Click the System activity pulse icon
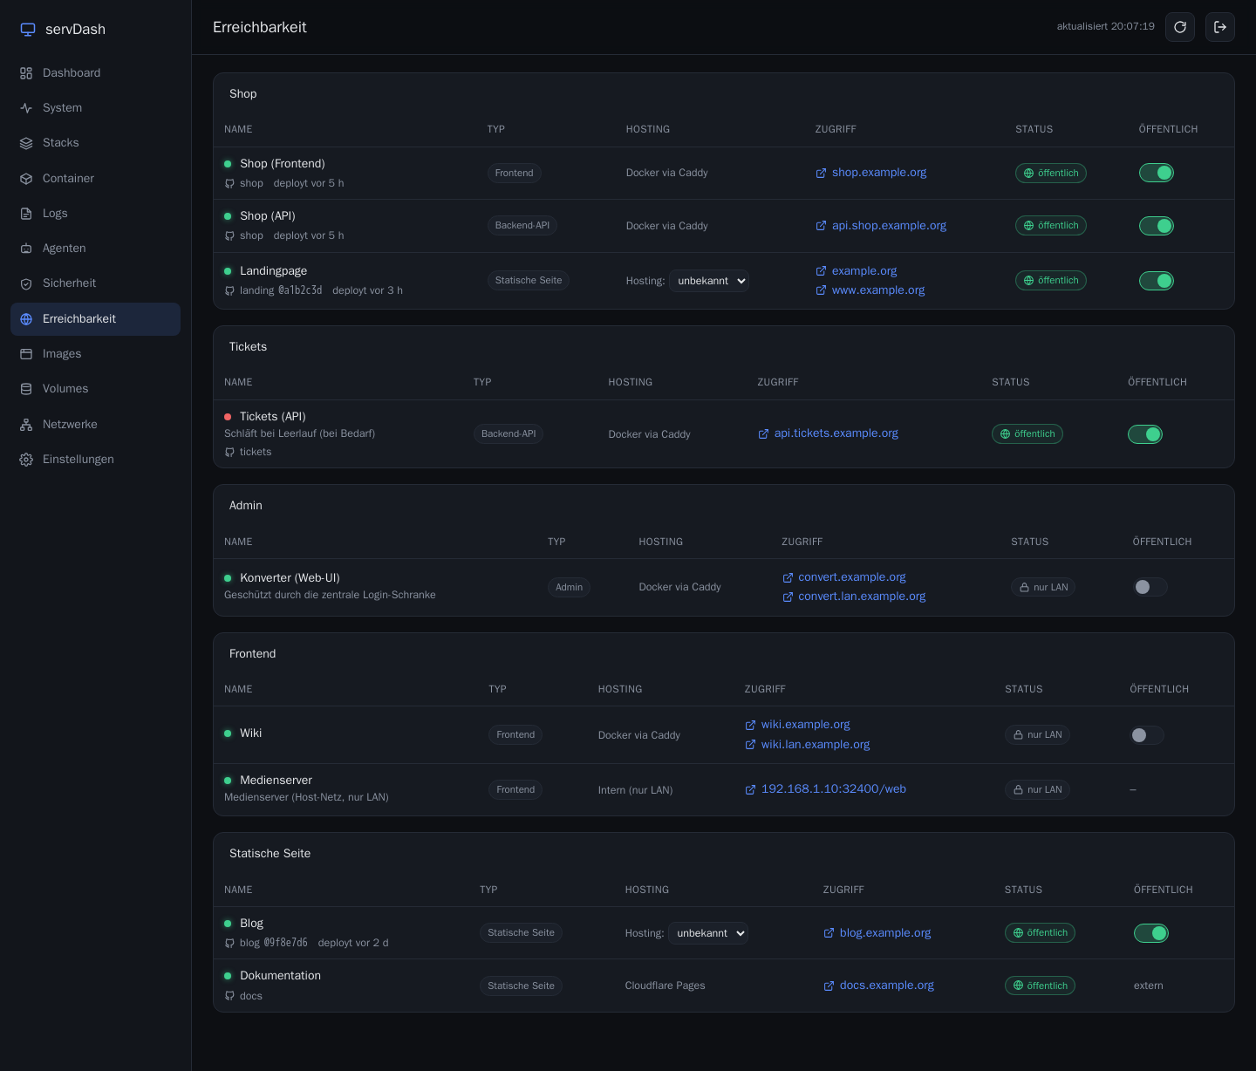Screen dimensions: 1256x1071 pyautogui.click(x=26, y=108)
